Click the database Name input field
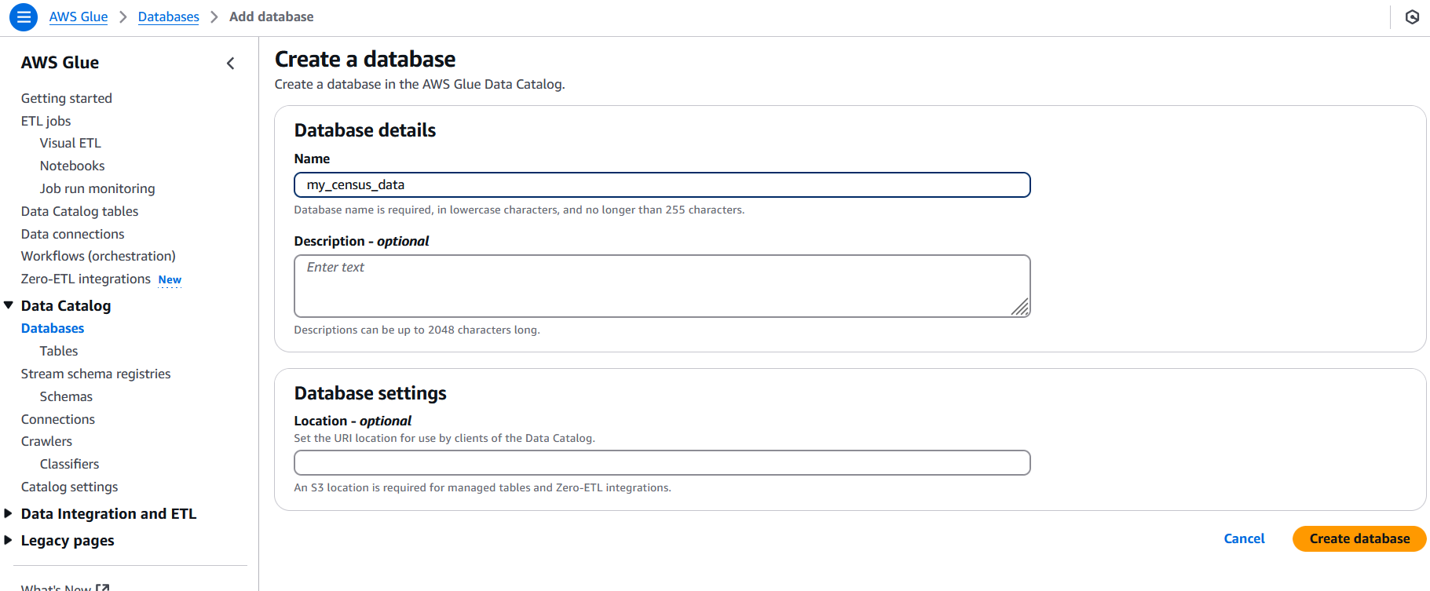 pyautogui.click(x=662, y=185)
